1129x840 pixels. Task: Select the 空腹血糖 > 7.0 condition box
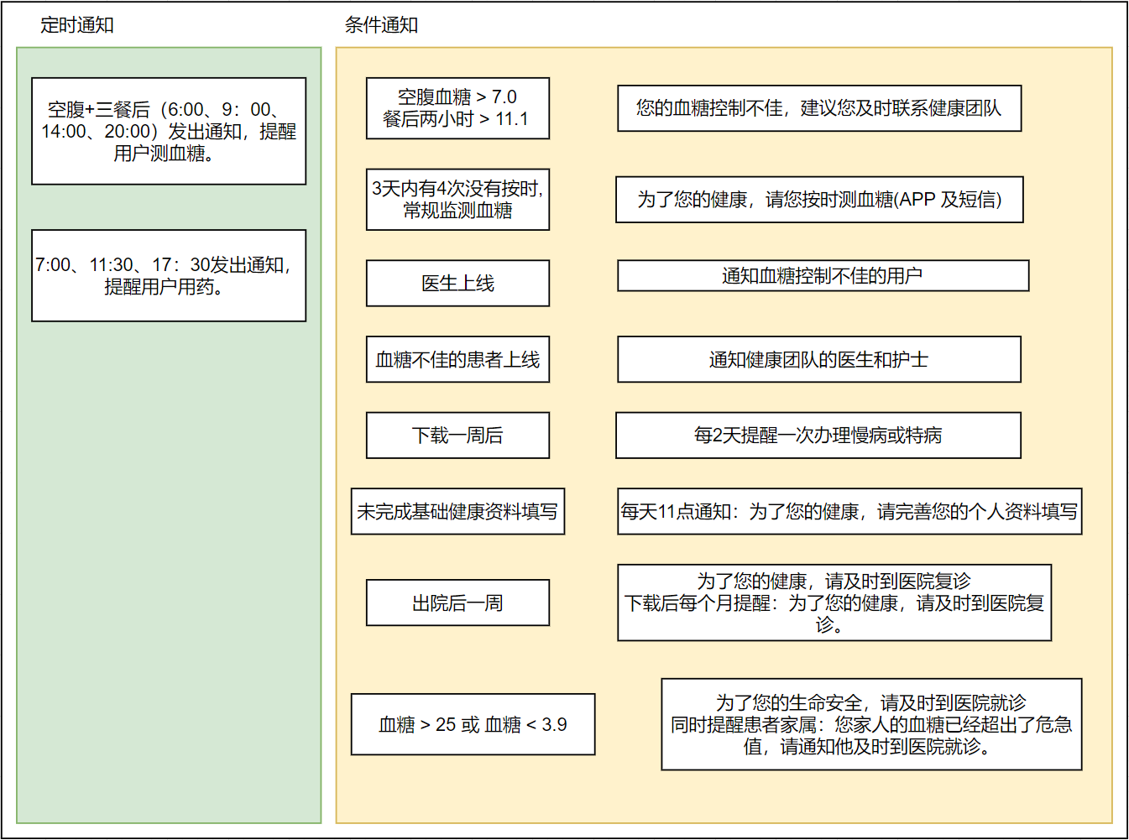(x=457, y=108)
